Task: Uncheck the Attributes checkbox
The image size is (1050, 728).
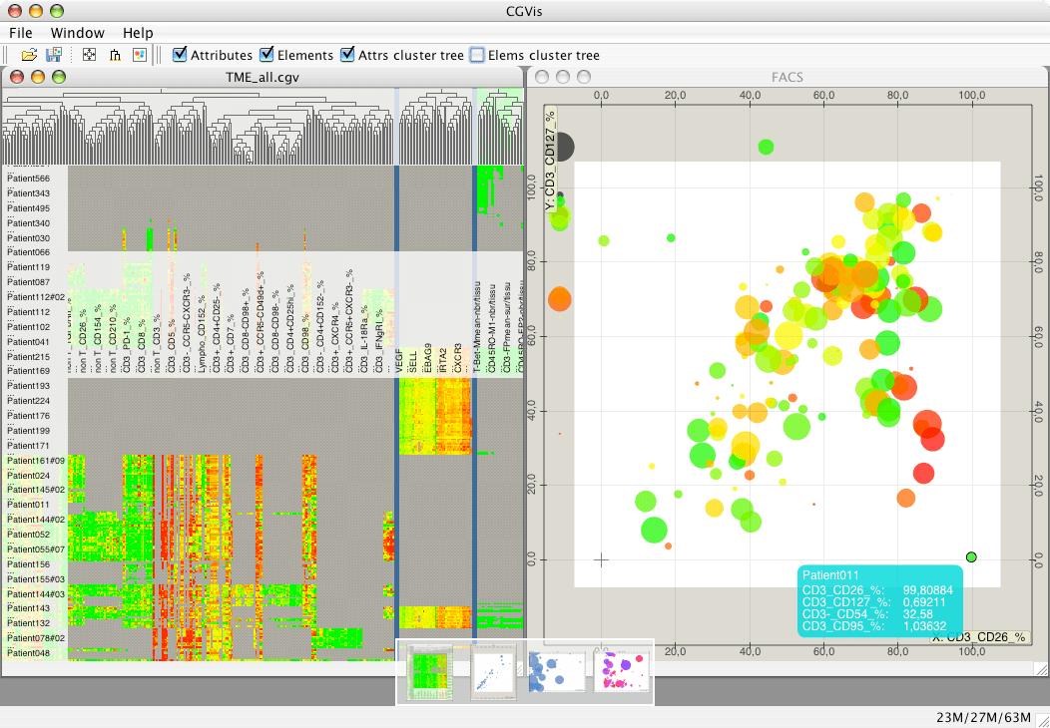Action: [x=181, y=55]
